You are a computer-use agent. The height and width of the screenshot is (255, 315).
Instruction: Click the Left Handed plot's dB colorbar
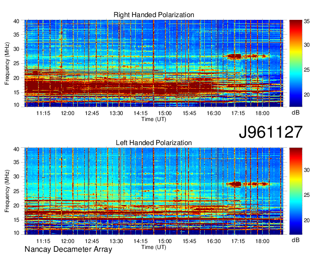click(x=296, y=191)
